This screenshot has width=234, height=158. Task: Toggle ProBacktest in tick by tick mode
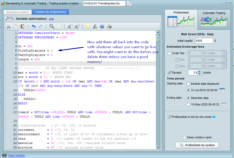(169, 117)
